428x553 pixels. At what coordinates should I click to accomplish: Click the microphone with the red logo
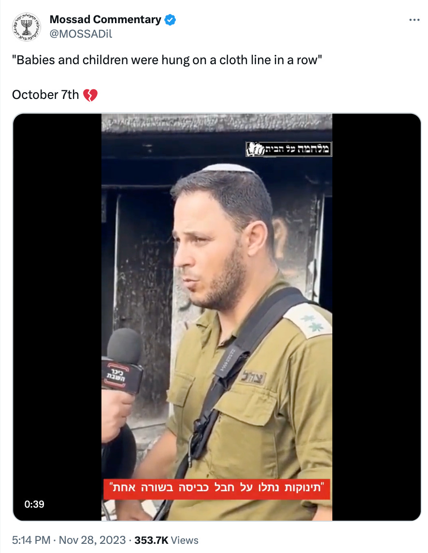(x=123, y=361)
